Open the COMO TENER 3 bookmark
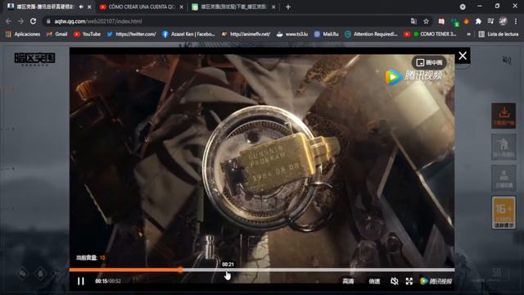The image size is (524, 295). pos(431,34)
